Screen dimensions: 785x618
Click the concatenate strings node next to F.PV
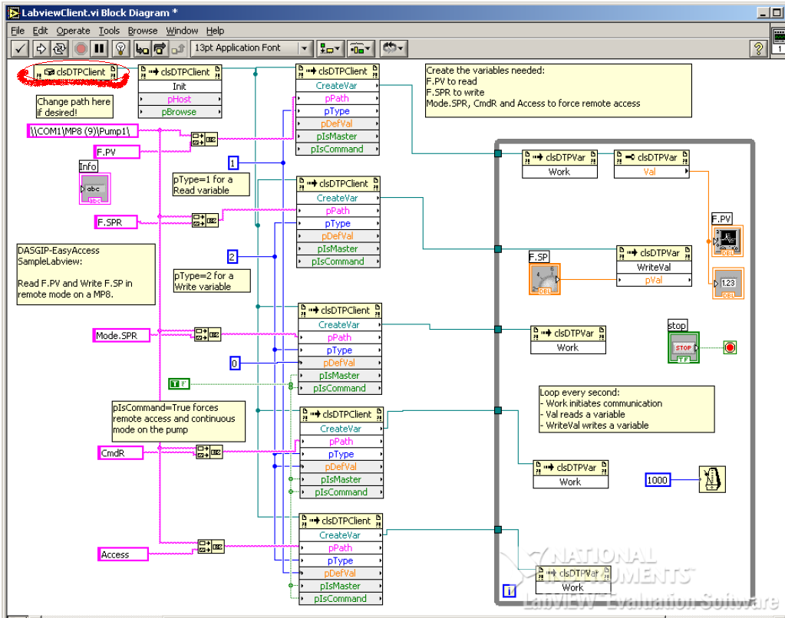pyautogui.click(x=204, y=139)
